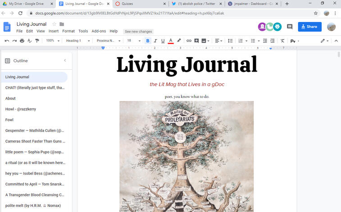Viewport: 341px width, 212px height.
Task: Open comment history speech bubble icon
Action: pyautogui.click(x=290, y=27)
